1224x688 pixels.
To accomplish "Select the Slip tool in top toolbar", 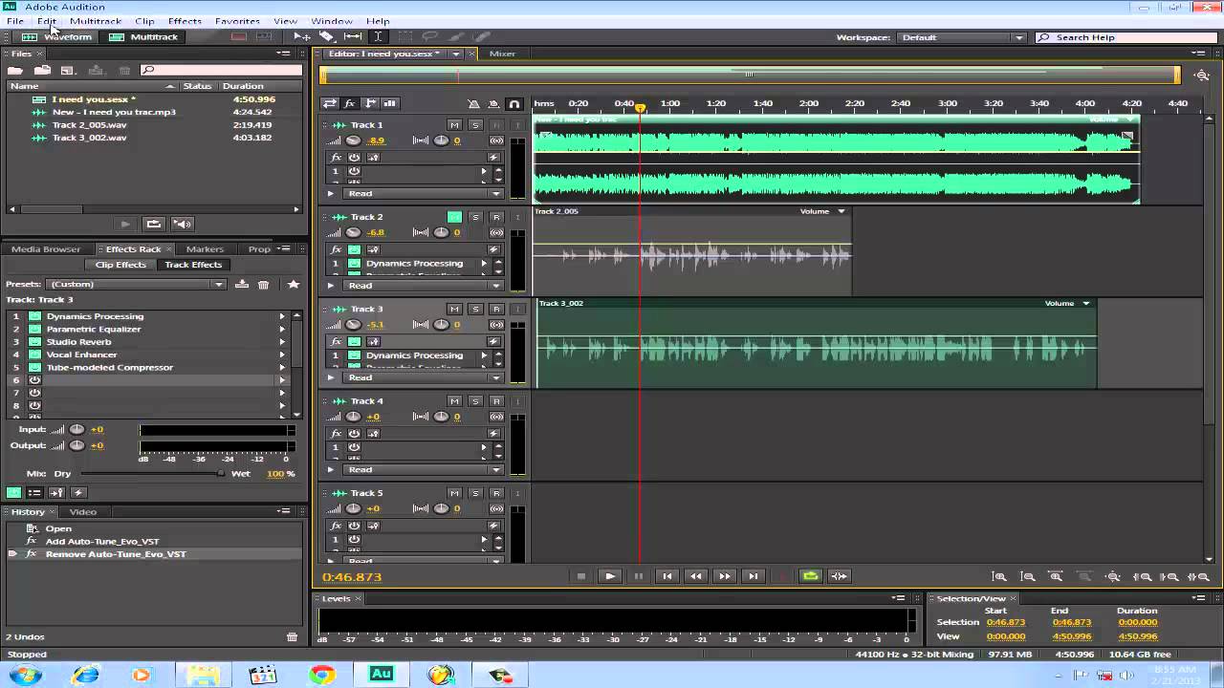I will pos(352,36).
